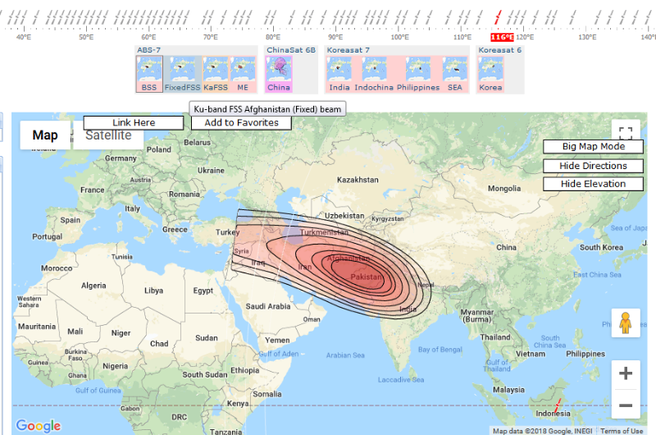This screenshot has width=656, height=435.
Task: Select the ABS-7 KaFSS beam thumbnail
Action: pyautogui.click(x=216, y=74)
